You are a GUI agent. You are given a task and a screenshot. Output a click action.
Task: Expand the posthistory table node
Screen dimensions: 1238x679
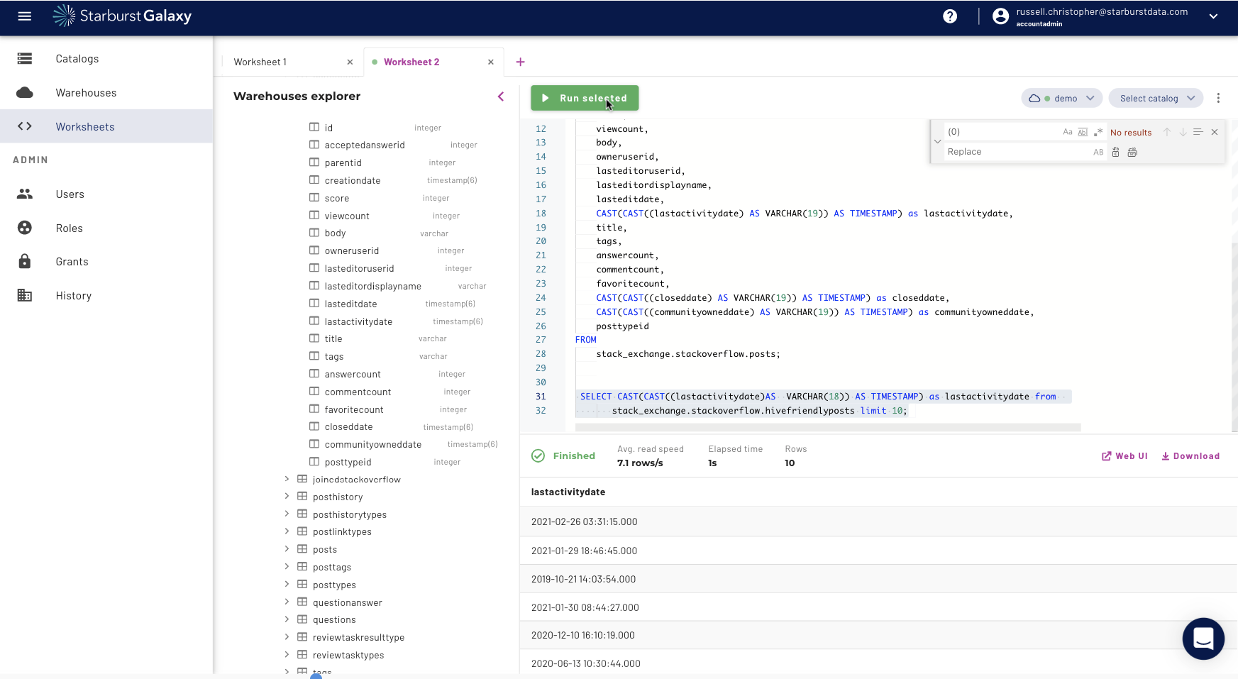coord(287,497)
